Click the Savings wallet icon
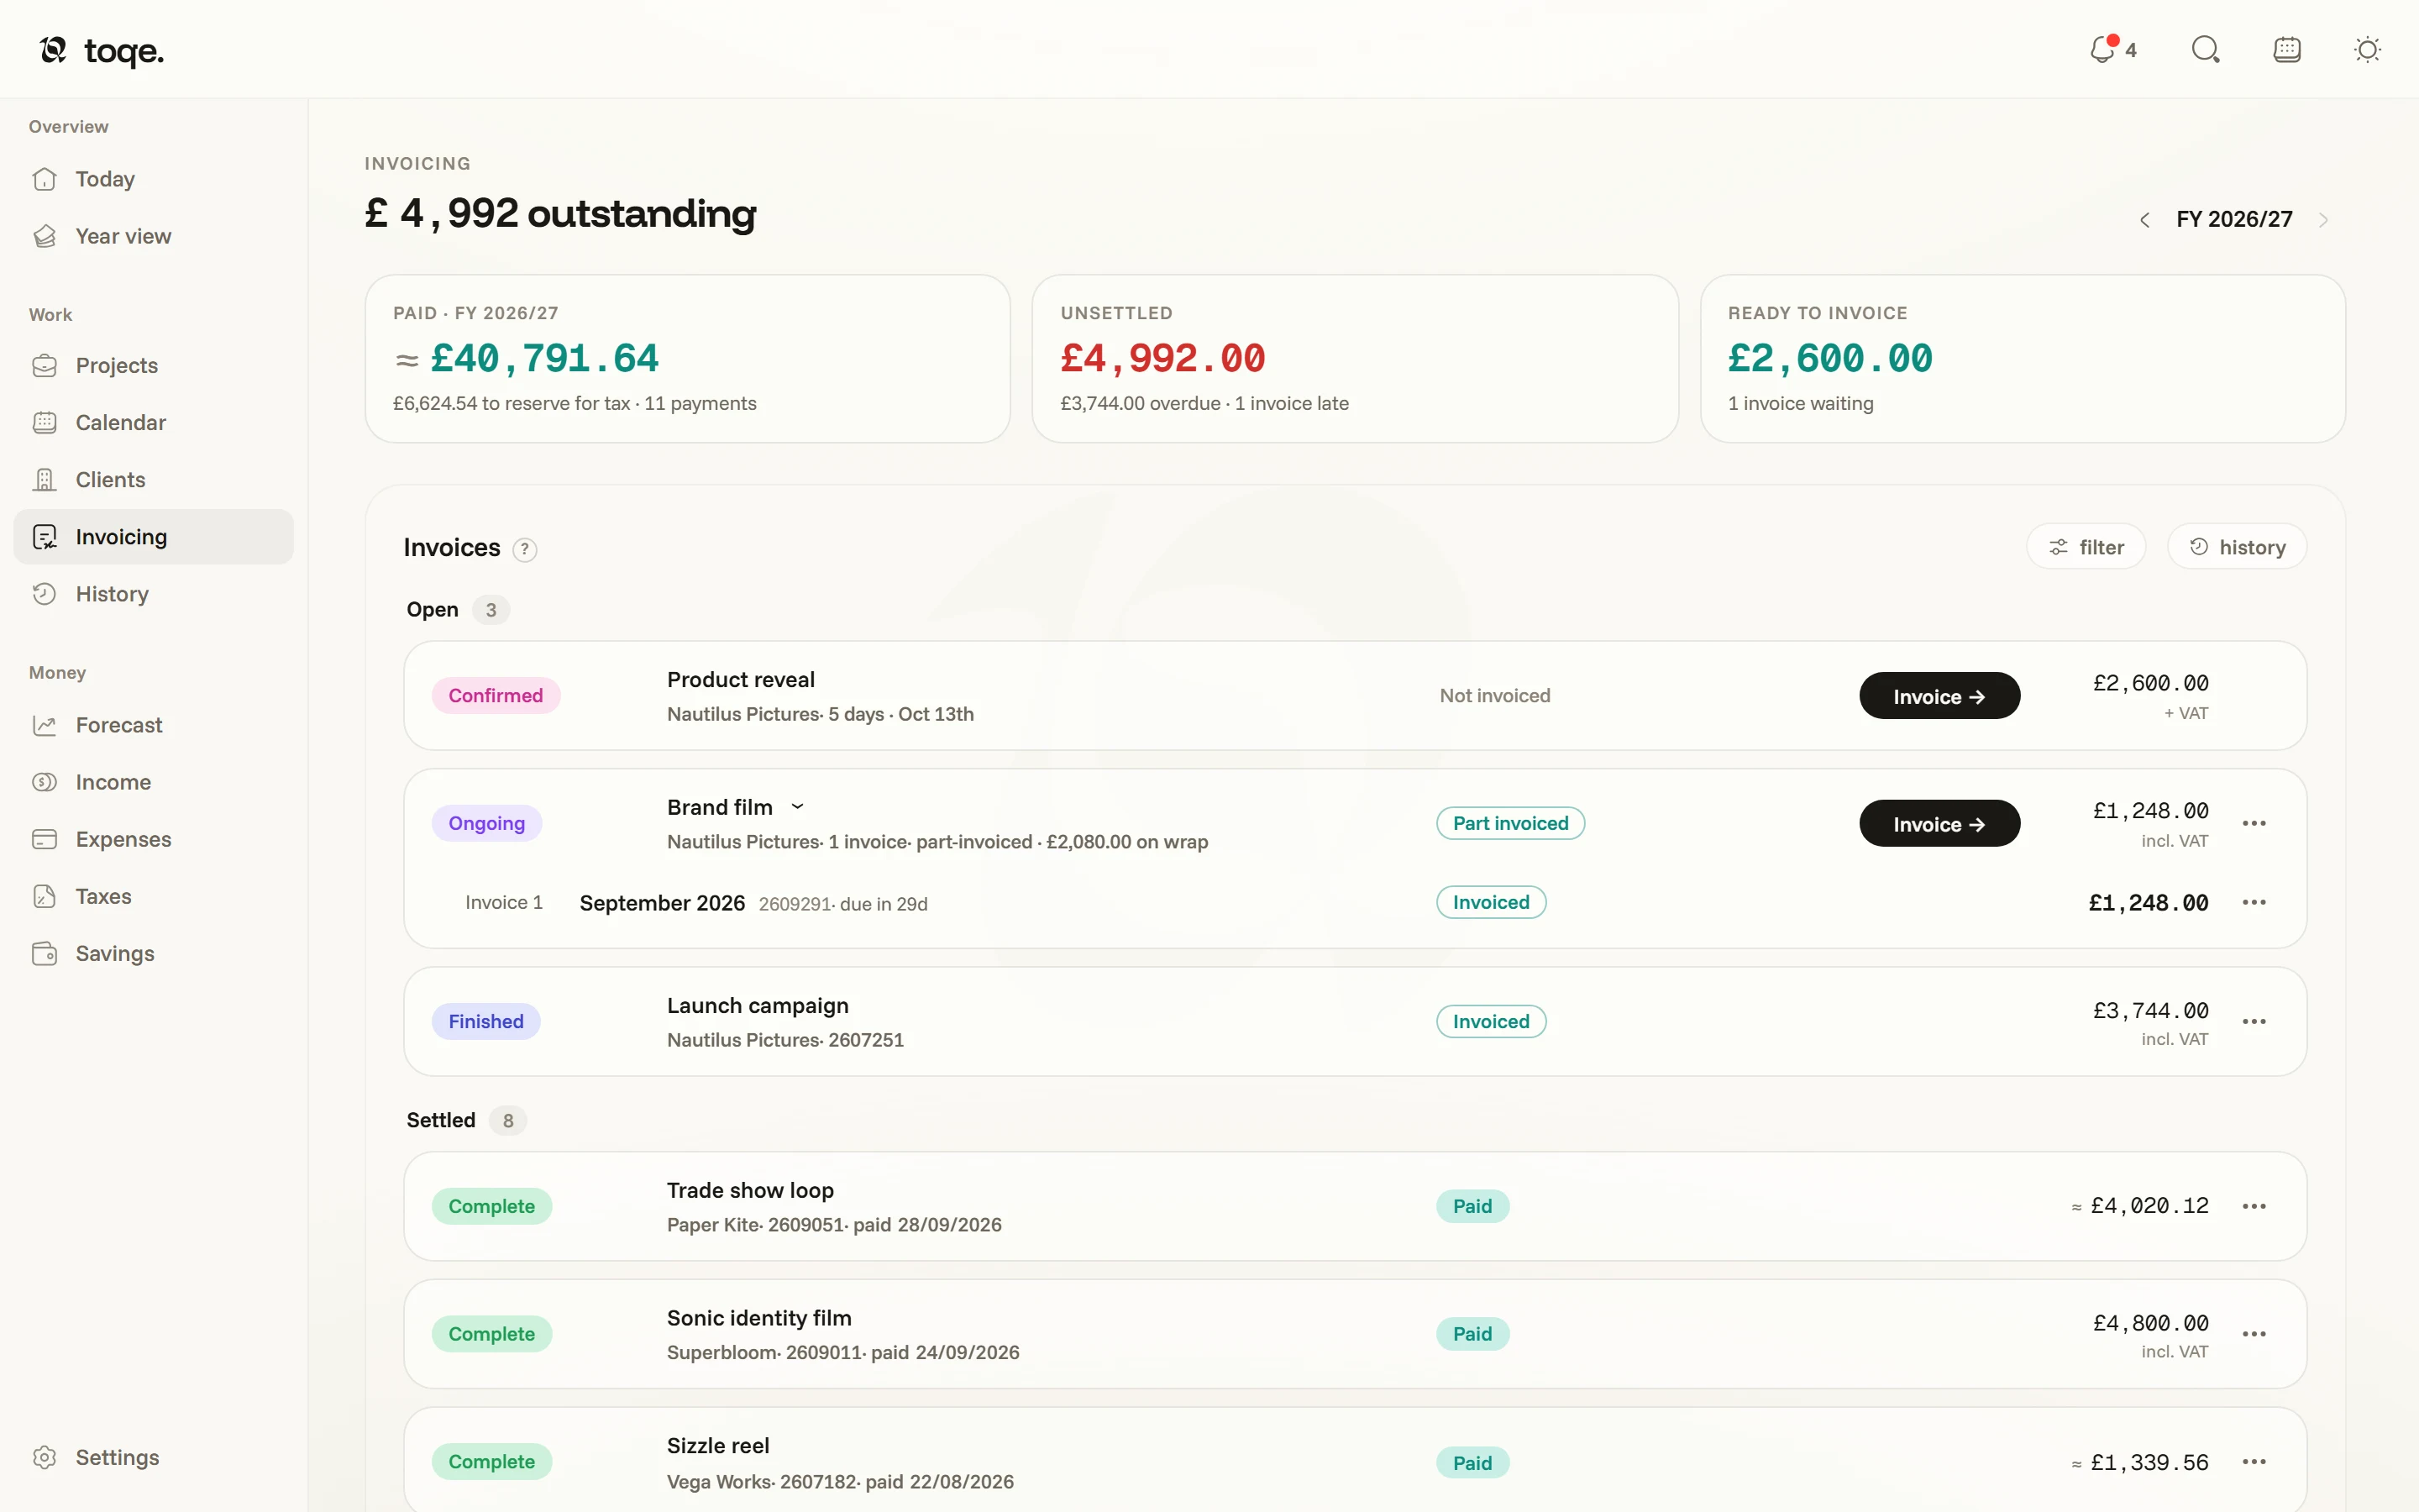This screenshot has height=1512, width=2419. click(x=44, y=953)
